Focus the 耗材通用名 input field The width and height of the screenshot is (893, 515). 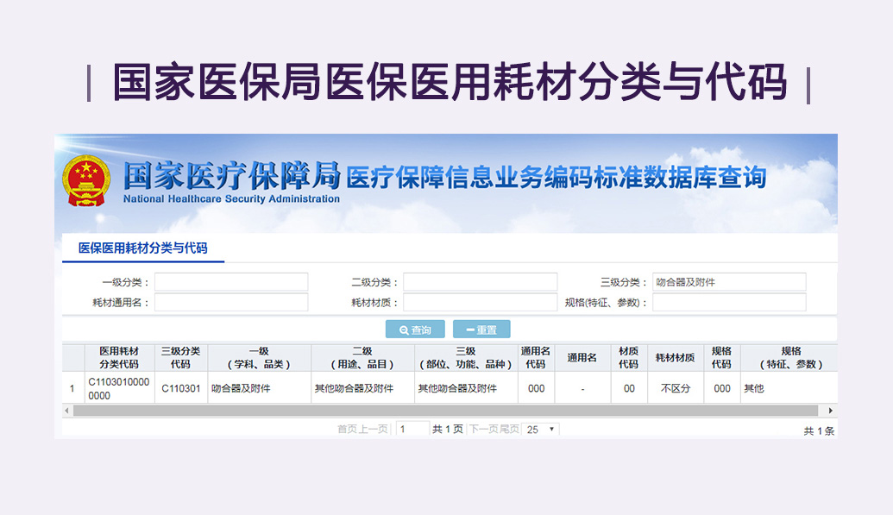click(x=231, y=302)
